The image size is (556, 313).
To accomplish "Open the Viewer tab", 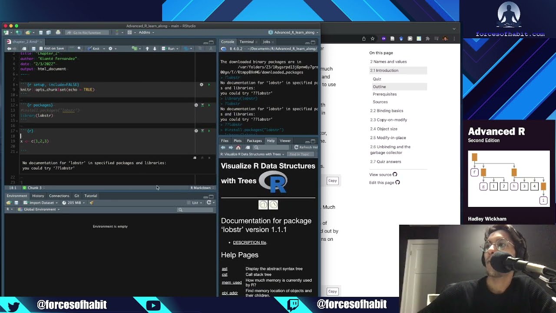I will [x=285, y=141].
